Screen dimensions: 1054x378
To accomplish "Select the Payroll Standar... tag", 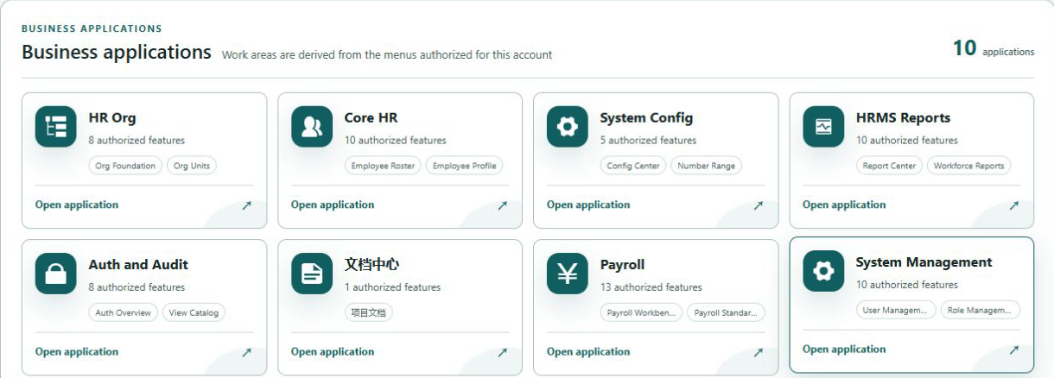I will [727, 313].
